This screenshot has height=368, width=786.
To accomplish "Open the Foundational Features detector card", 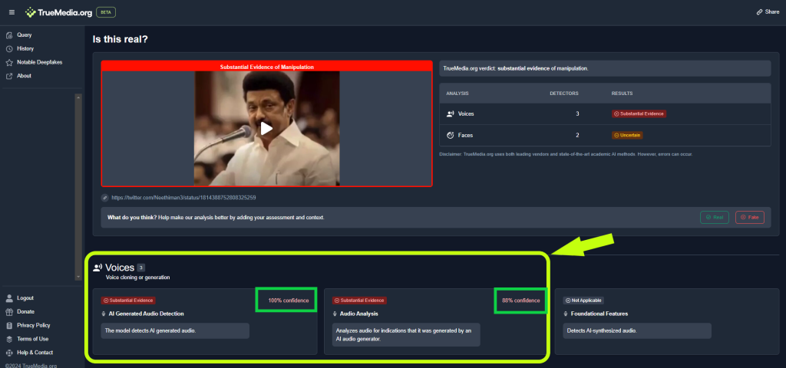I will click(x=667, y=321).
